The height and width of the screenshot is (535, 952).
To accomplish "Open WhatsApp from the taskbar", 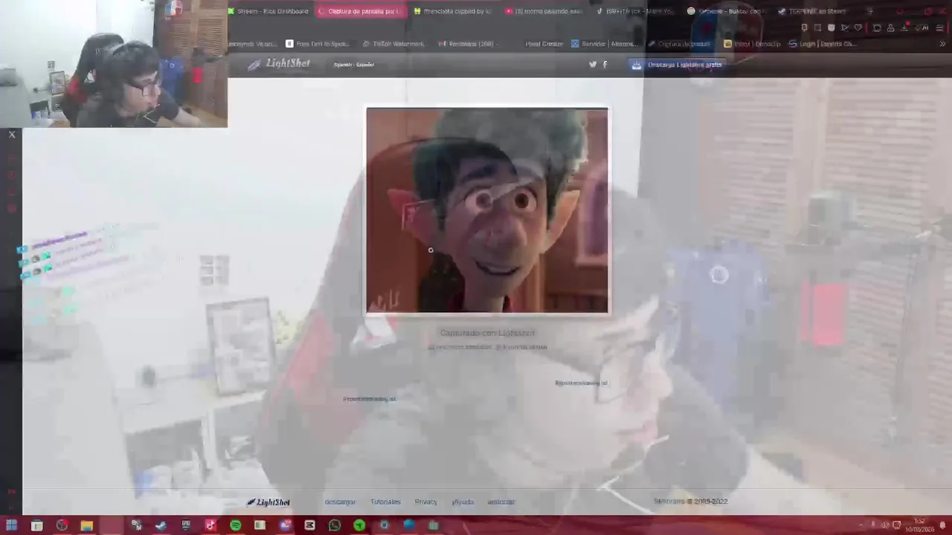I will click(335, 525).
